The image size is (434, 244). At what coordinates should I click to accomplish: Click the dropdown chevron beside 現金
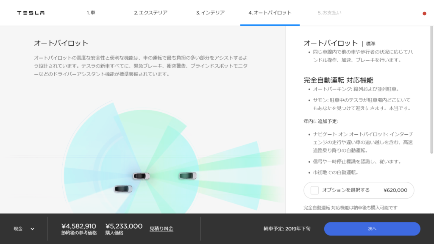tap(32, 229)
